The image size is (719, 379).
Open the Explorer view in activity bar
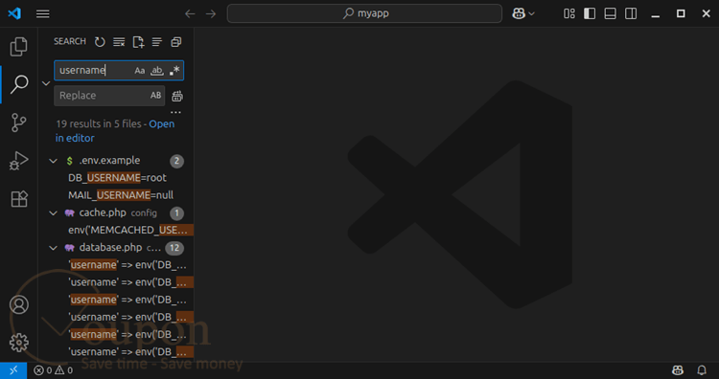pyautogui.click(x=19, y=47)
